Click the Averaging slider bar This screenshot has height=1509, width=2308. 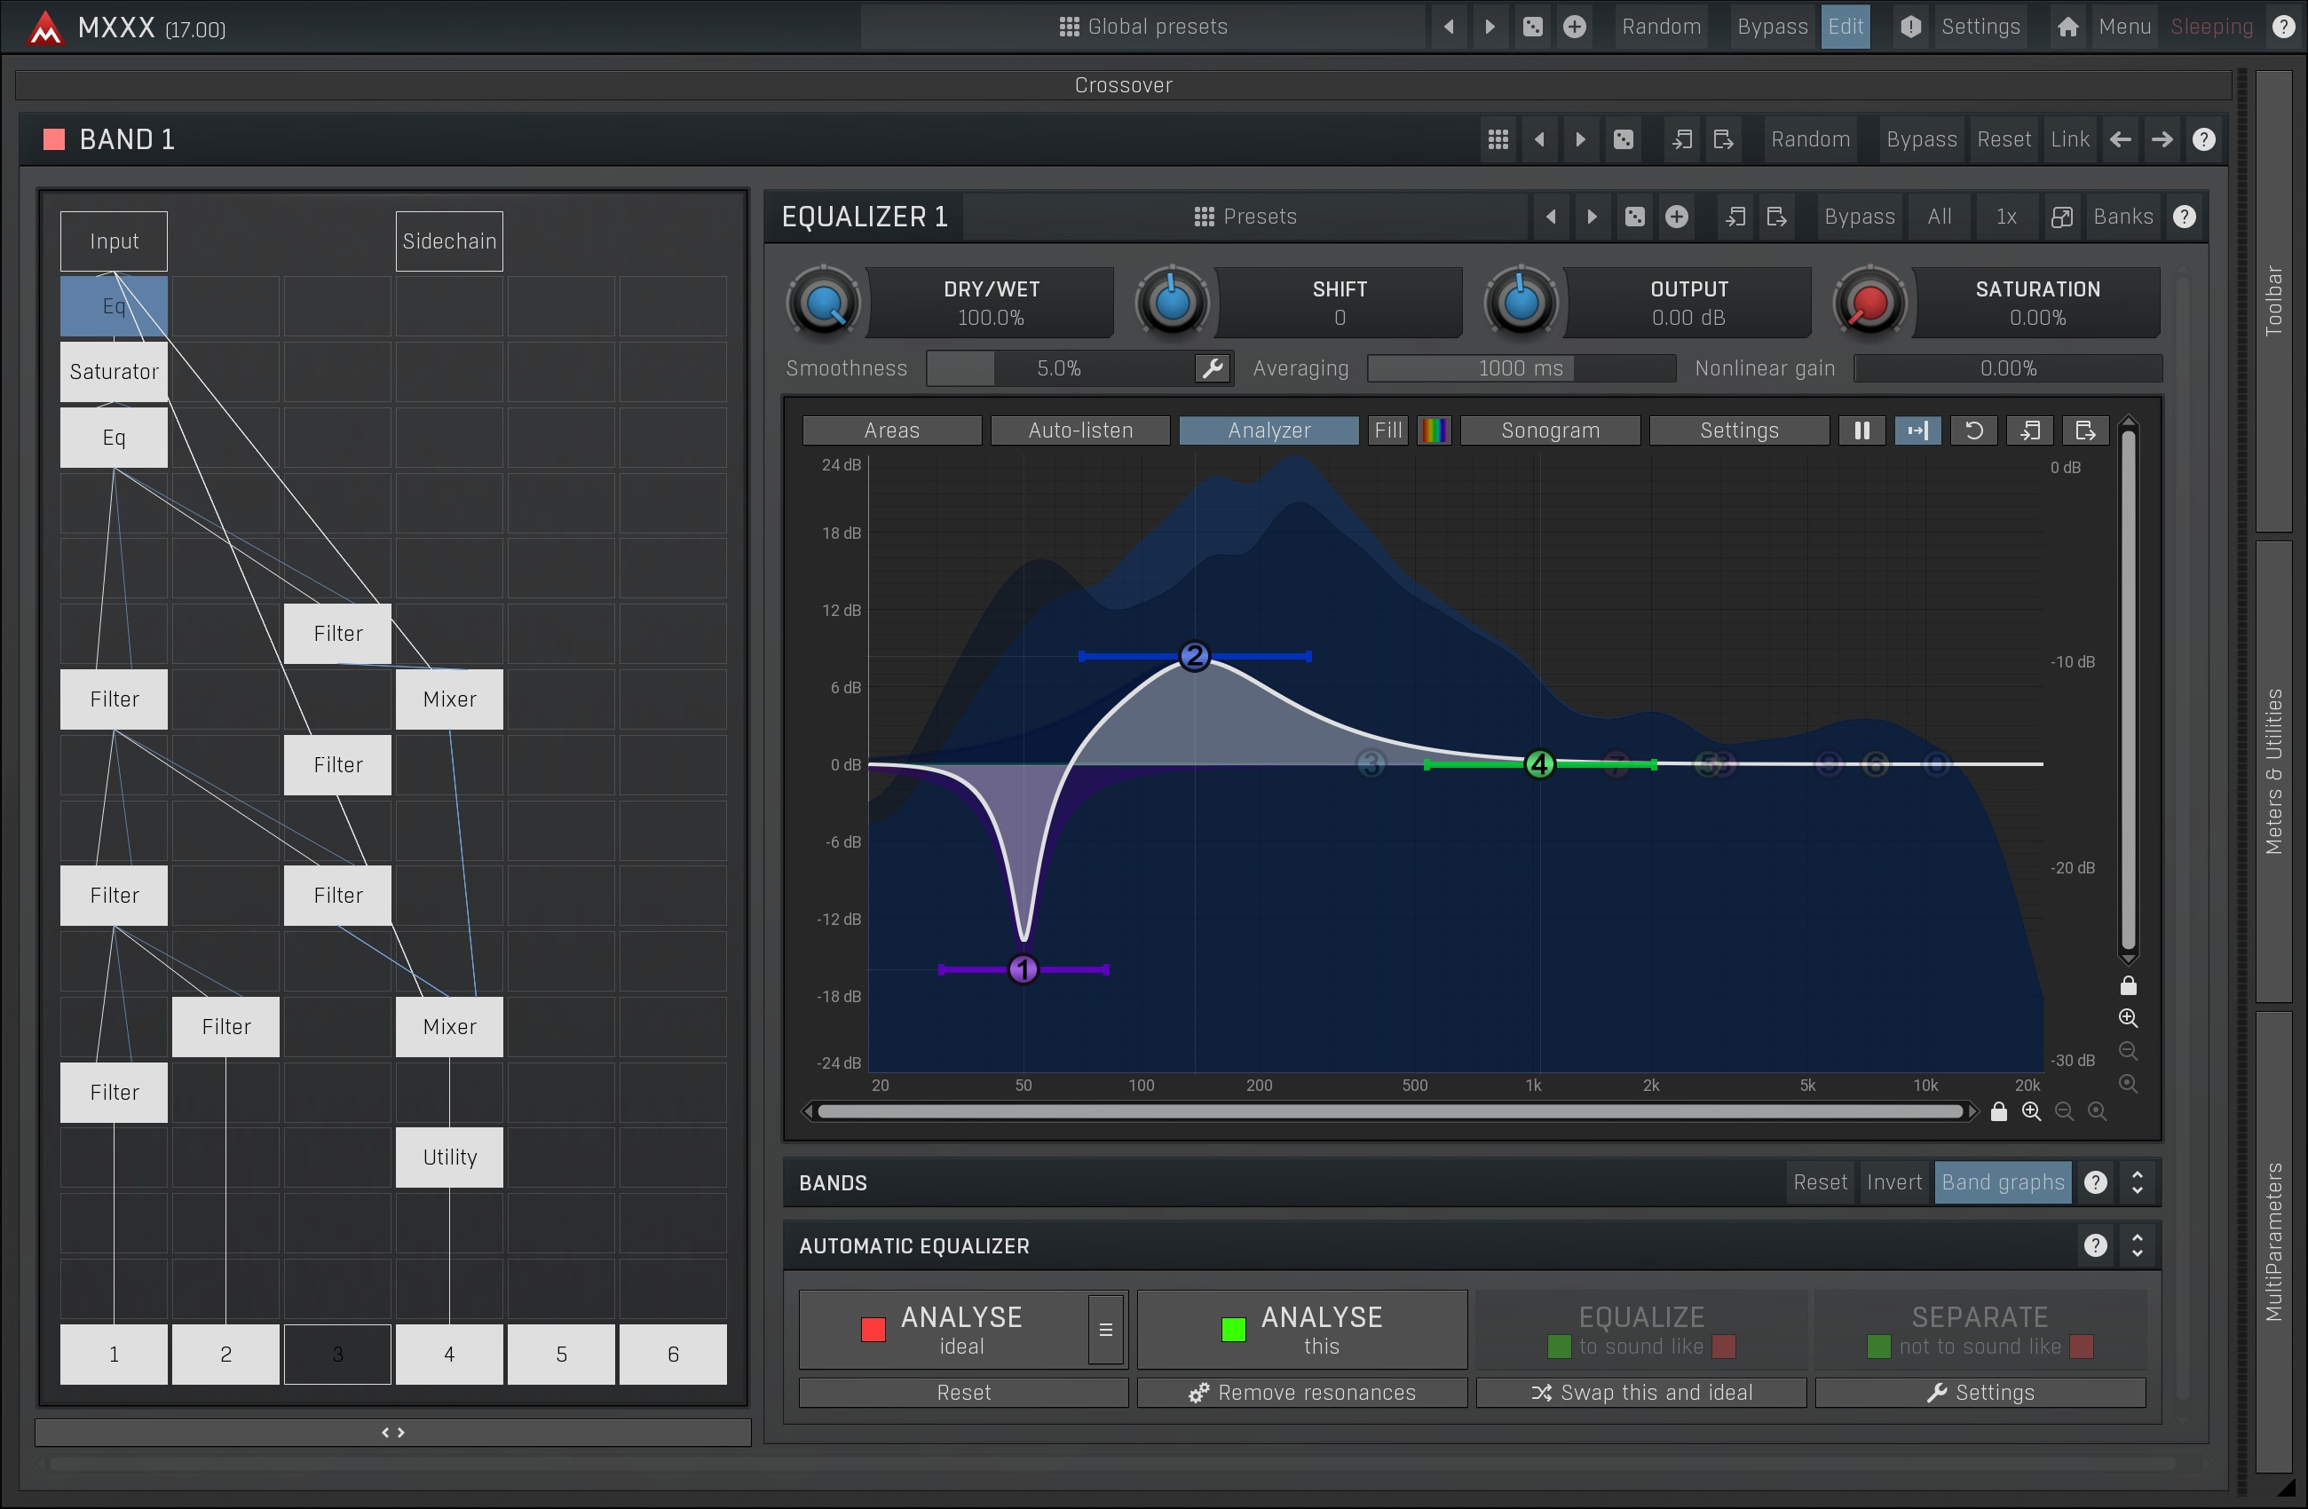[1520, 368]
